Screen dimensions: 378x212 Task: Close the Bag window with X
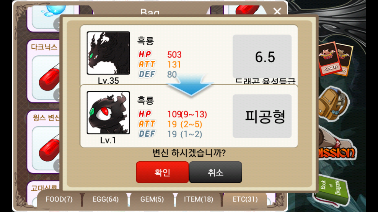[277, 11]
